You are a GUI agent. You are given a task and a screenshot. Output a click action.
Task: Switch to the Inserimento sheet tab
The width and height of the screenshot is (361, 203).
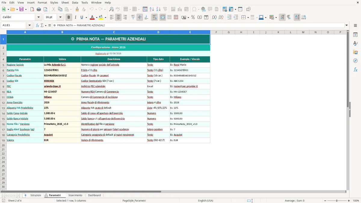[x=75, y=195]
